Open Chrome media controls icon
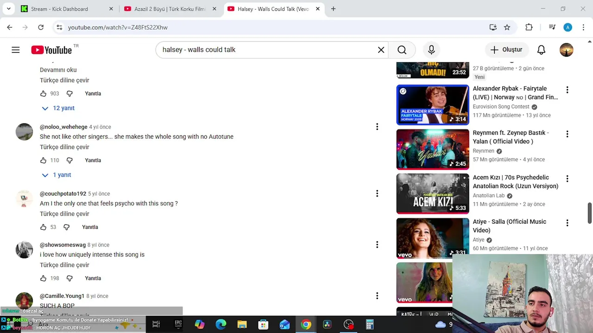Screen dimensions: 593x333 coord(552,27)
